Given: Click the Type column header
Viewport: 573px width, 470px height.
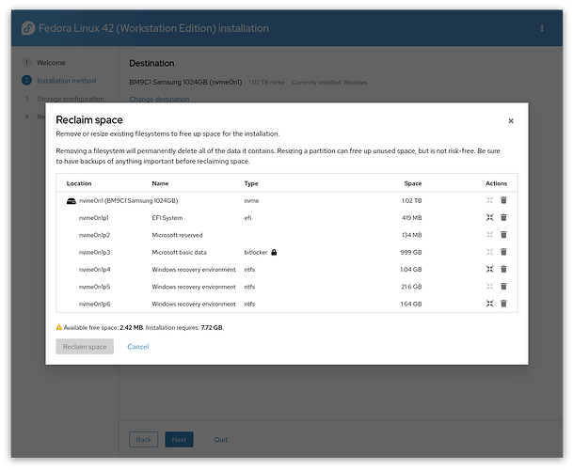Looking at the screenshot, I should pos(251,183).
